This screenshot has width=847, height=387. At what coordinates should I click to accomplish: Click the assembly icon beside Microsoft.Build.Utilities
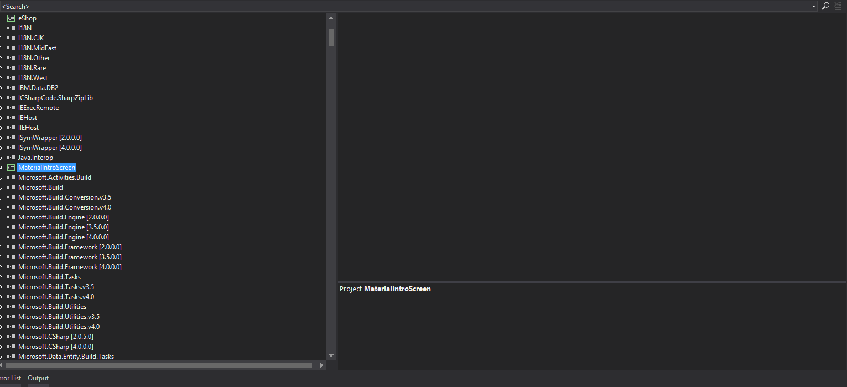coord(11,307)
